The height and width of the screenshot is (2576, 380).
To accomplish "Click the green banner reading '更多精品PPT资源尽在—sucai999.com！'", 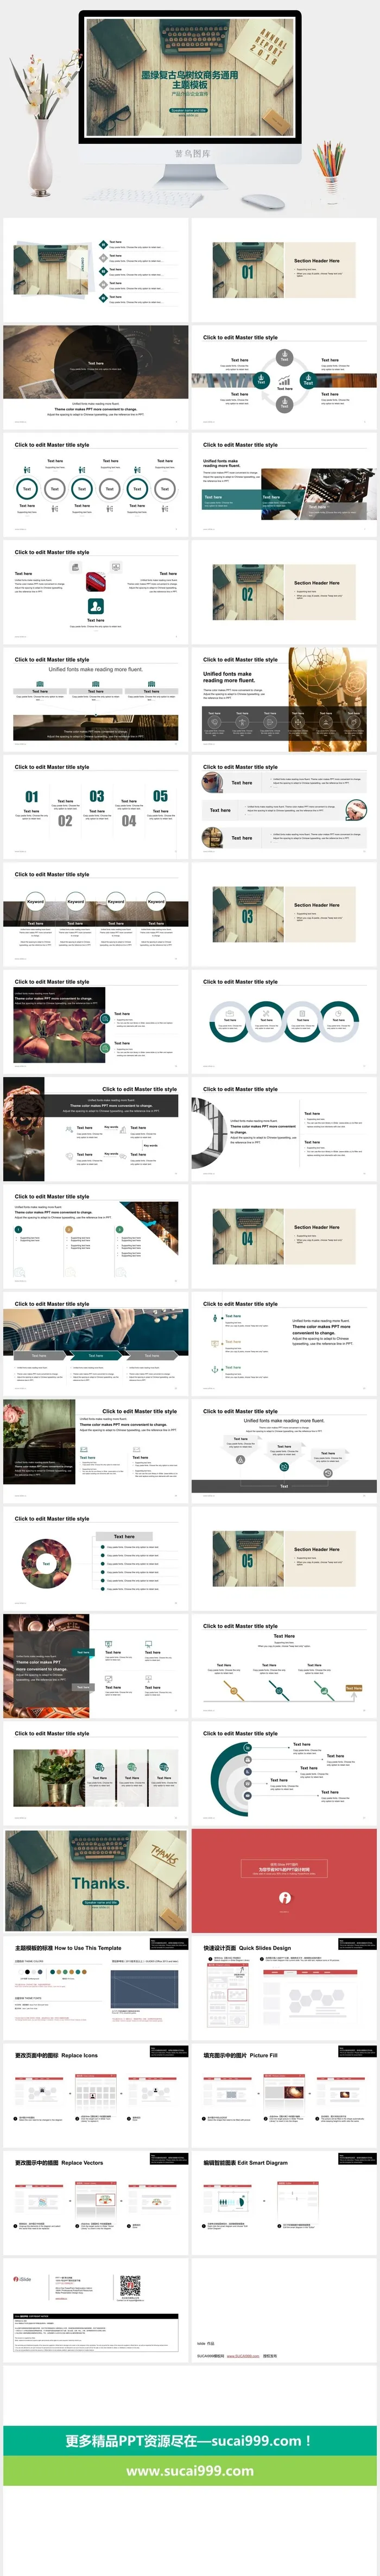I will coord(190,2441).
